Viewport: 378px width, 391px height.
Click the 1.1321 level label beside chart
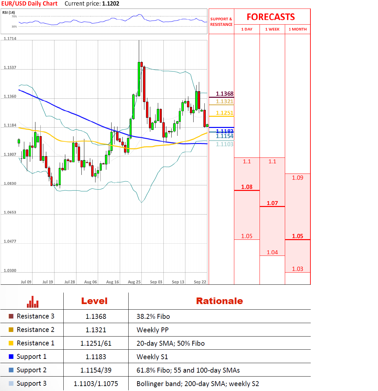tap(224, 101)
